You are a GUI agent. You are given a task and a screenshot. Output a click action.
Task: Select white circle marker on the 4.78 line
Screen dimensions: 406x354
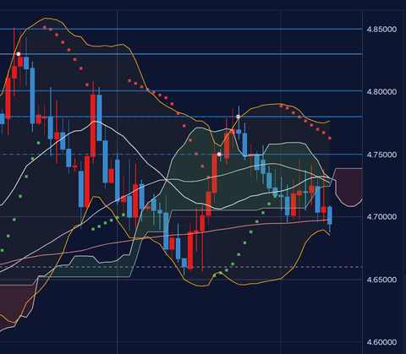pos(238,117)
